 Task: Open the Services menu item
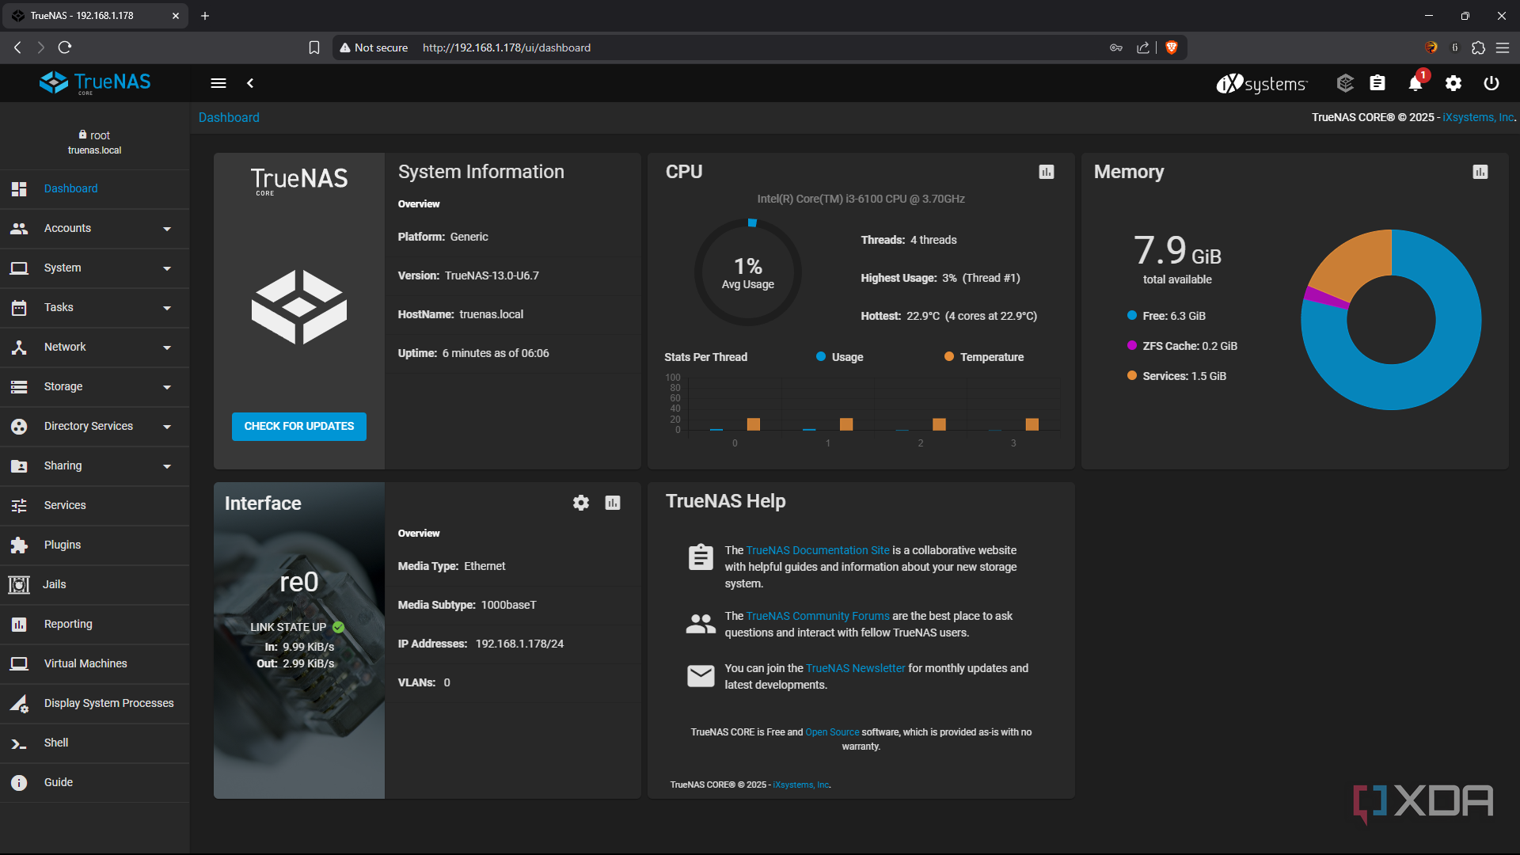pos(65,505)
